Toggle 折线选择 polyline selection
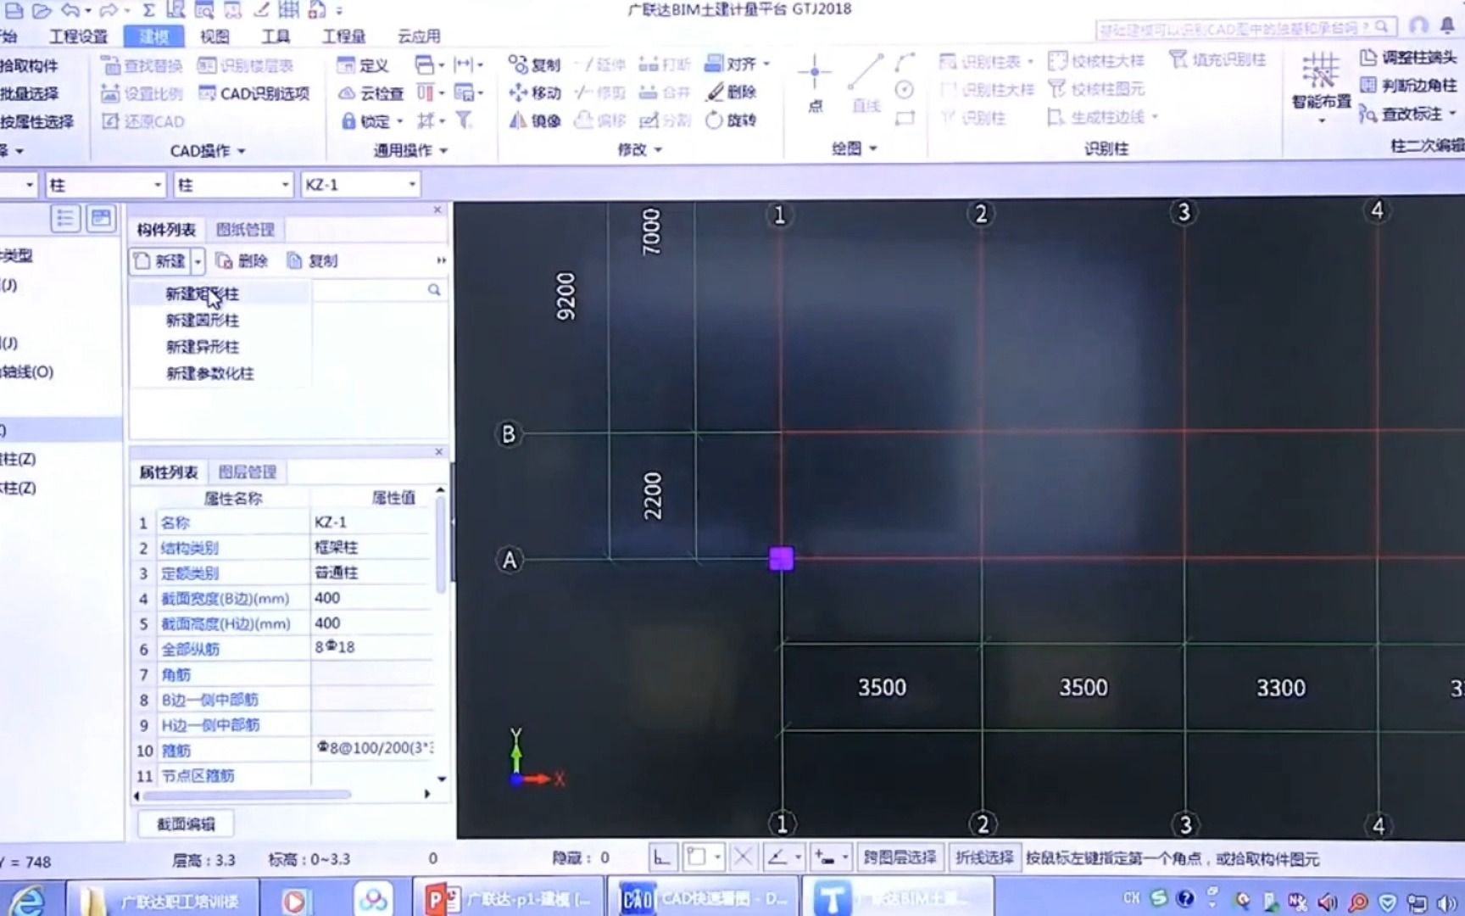The height and width of the screenshot is (916, 1465). pos(983,857)
